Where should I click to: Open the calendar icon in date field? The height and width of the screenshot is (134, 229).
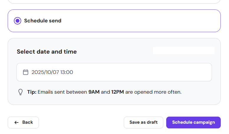click(26, 72)
